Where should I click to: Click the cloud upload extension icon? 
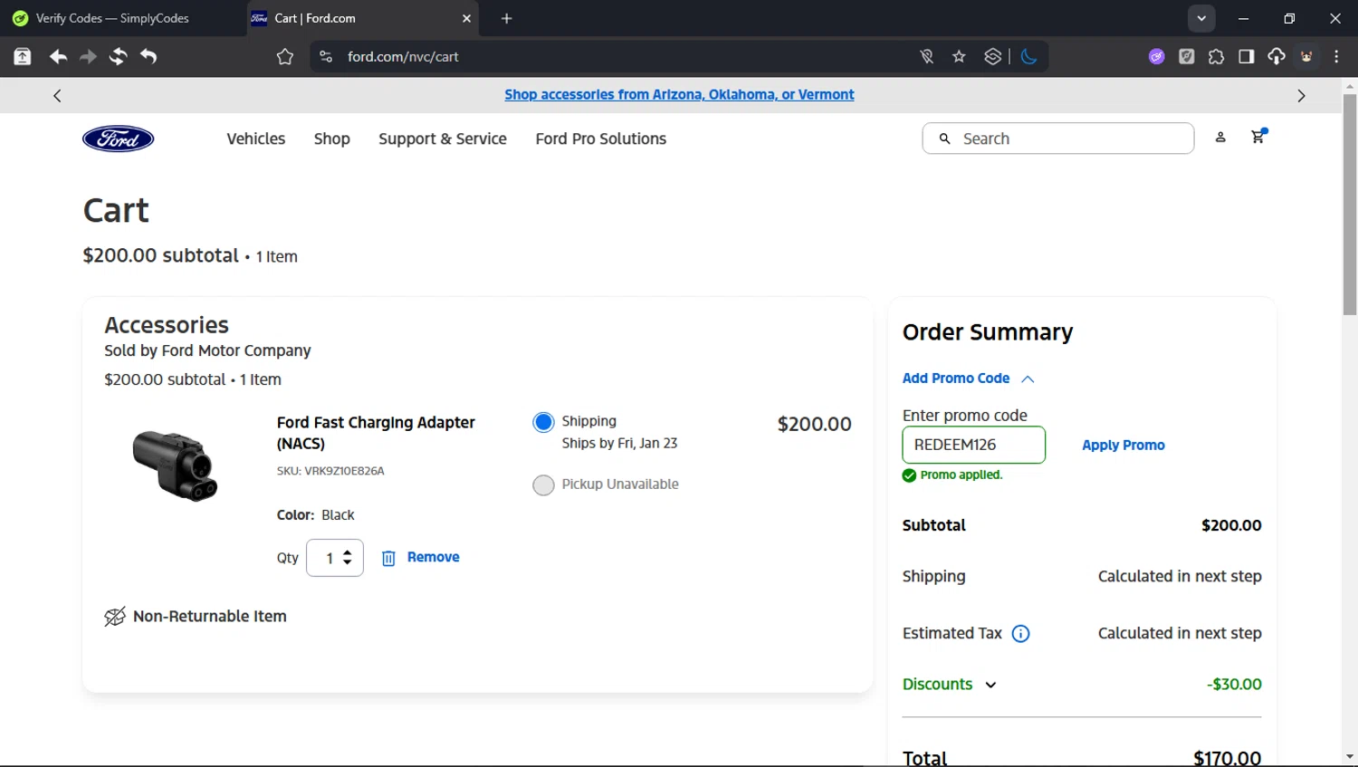1276,56
